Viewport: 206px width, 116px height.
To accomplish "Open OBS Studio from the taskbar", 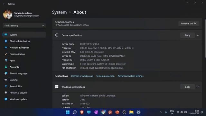I will [x=124, y=112].
